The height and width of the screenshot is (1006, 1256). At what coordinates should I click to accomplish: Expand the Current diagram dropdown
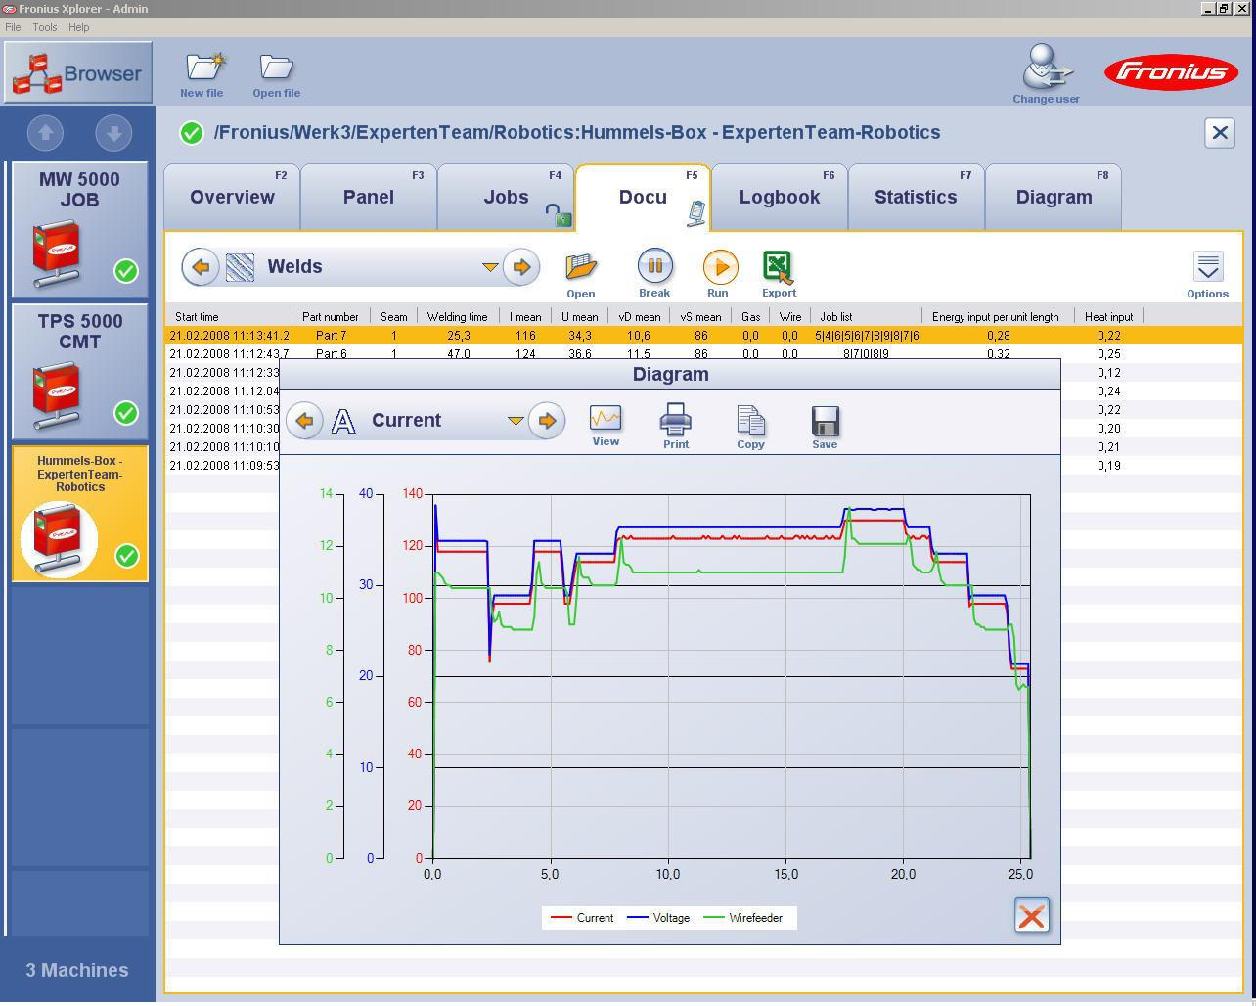coord(516,421)
